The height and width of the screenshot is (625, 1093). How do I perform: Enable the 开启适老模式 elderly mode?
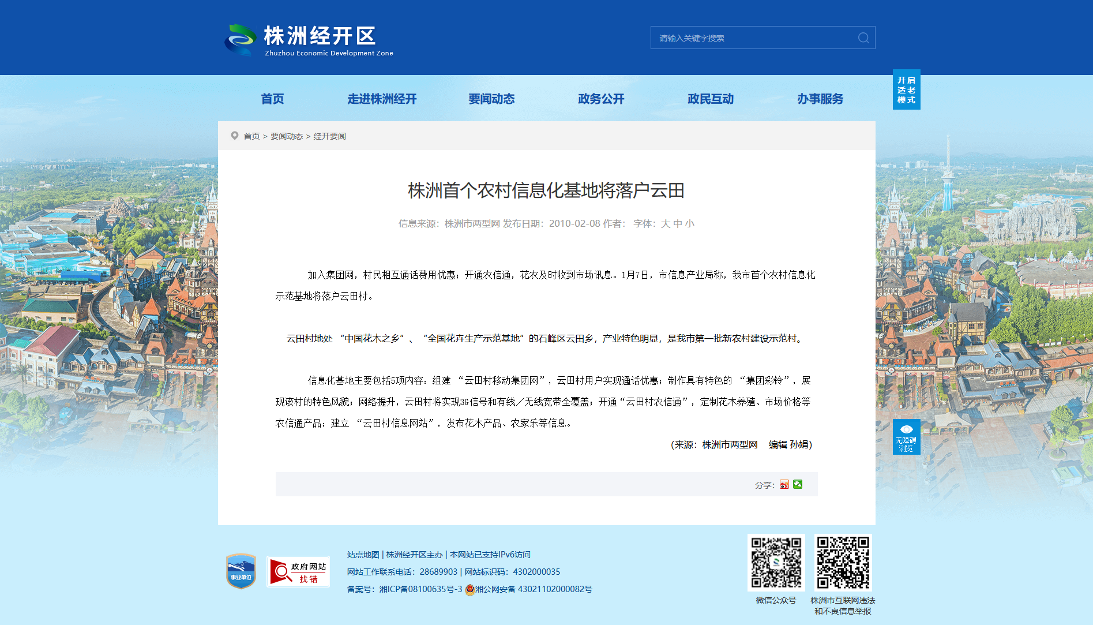(x=906, y=90)
